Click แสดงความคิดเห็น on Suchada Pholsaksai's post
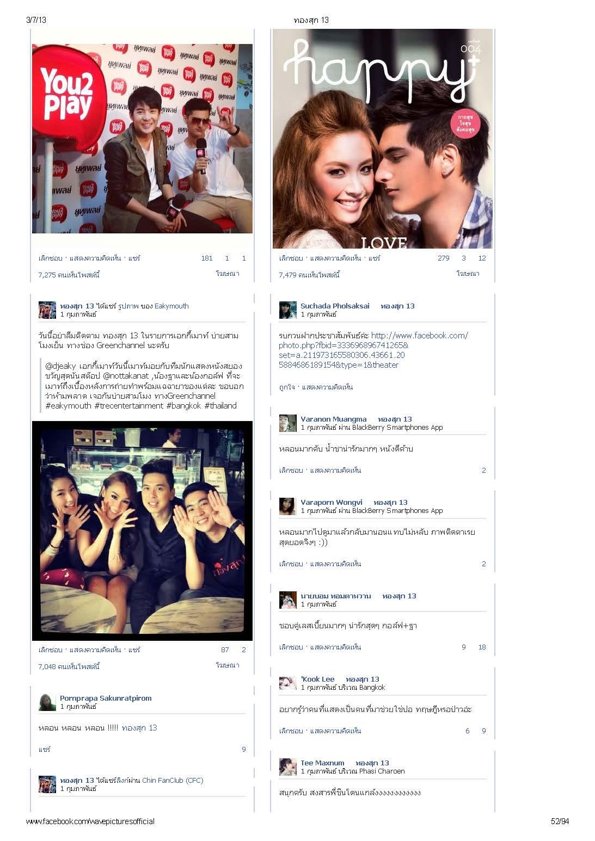 327,387
